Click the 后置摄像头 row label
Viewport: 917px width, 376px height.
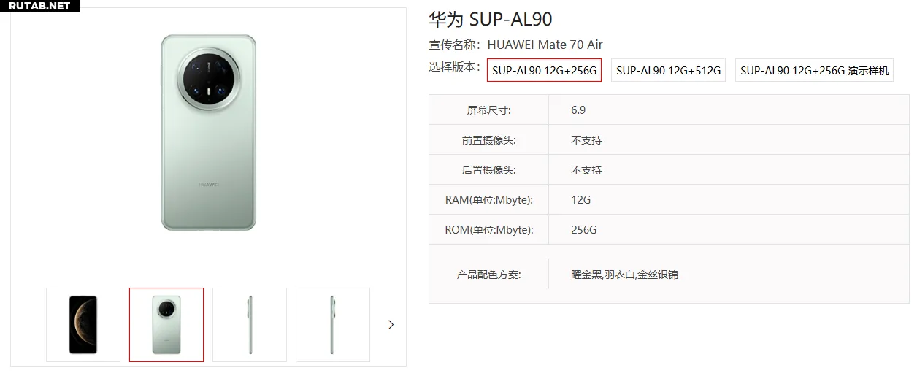(x=488, y=170)
